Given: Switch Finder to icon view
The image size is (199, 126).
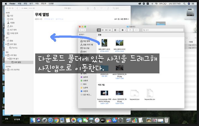Looking at the screenshot, I should 99,30.
